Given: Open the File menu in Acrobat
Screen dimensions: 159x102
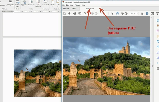Looking at the screenshot, I should pos(64,5).
